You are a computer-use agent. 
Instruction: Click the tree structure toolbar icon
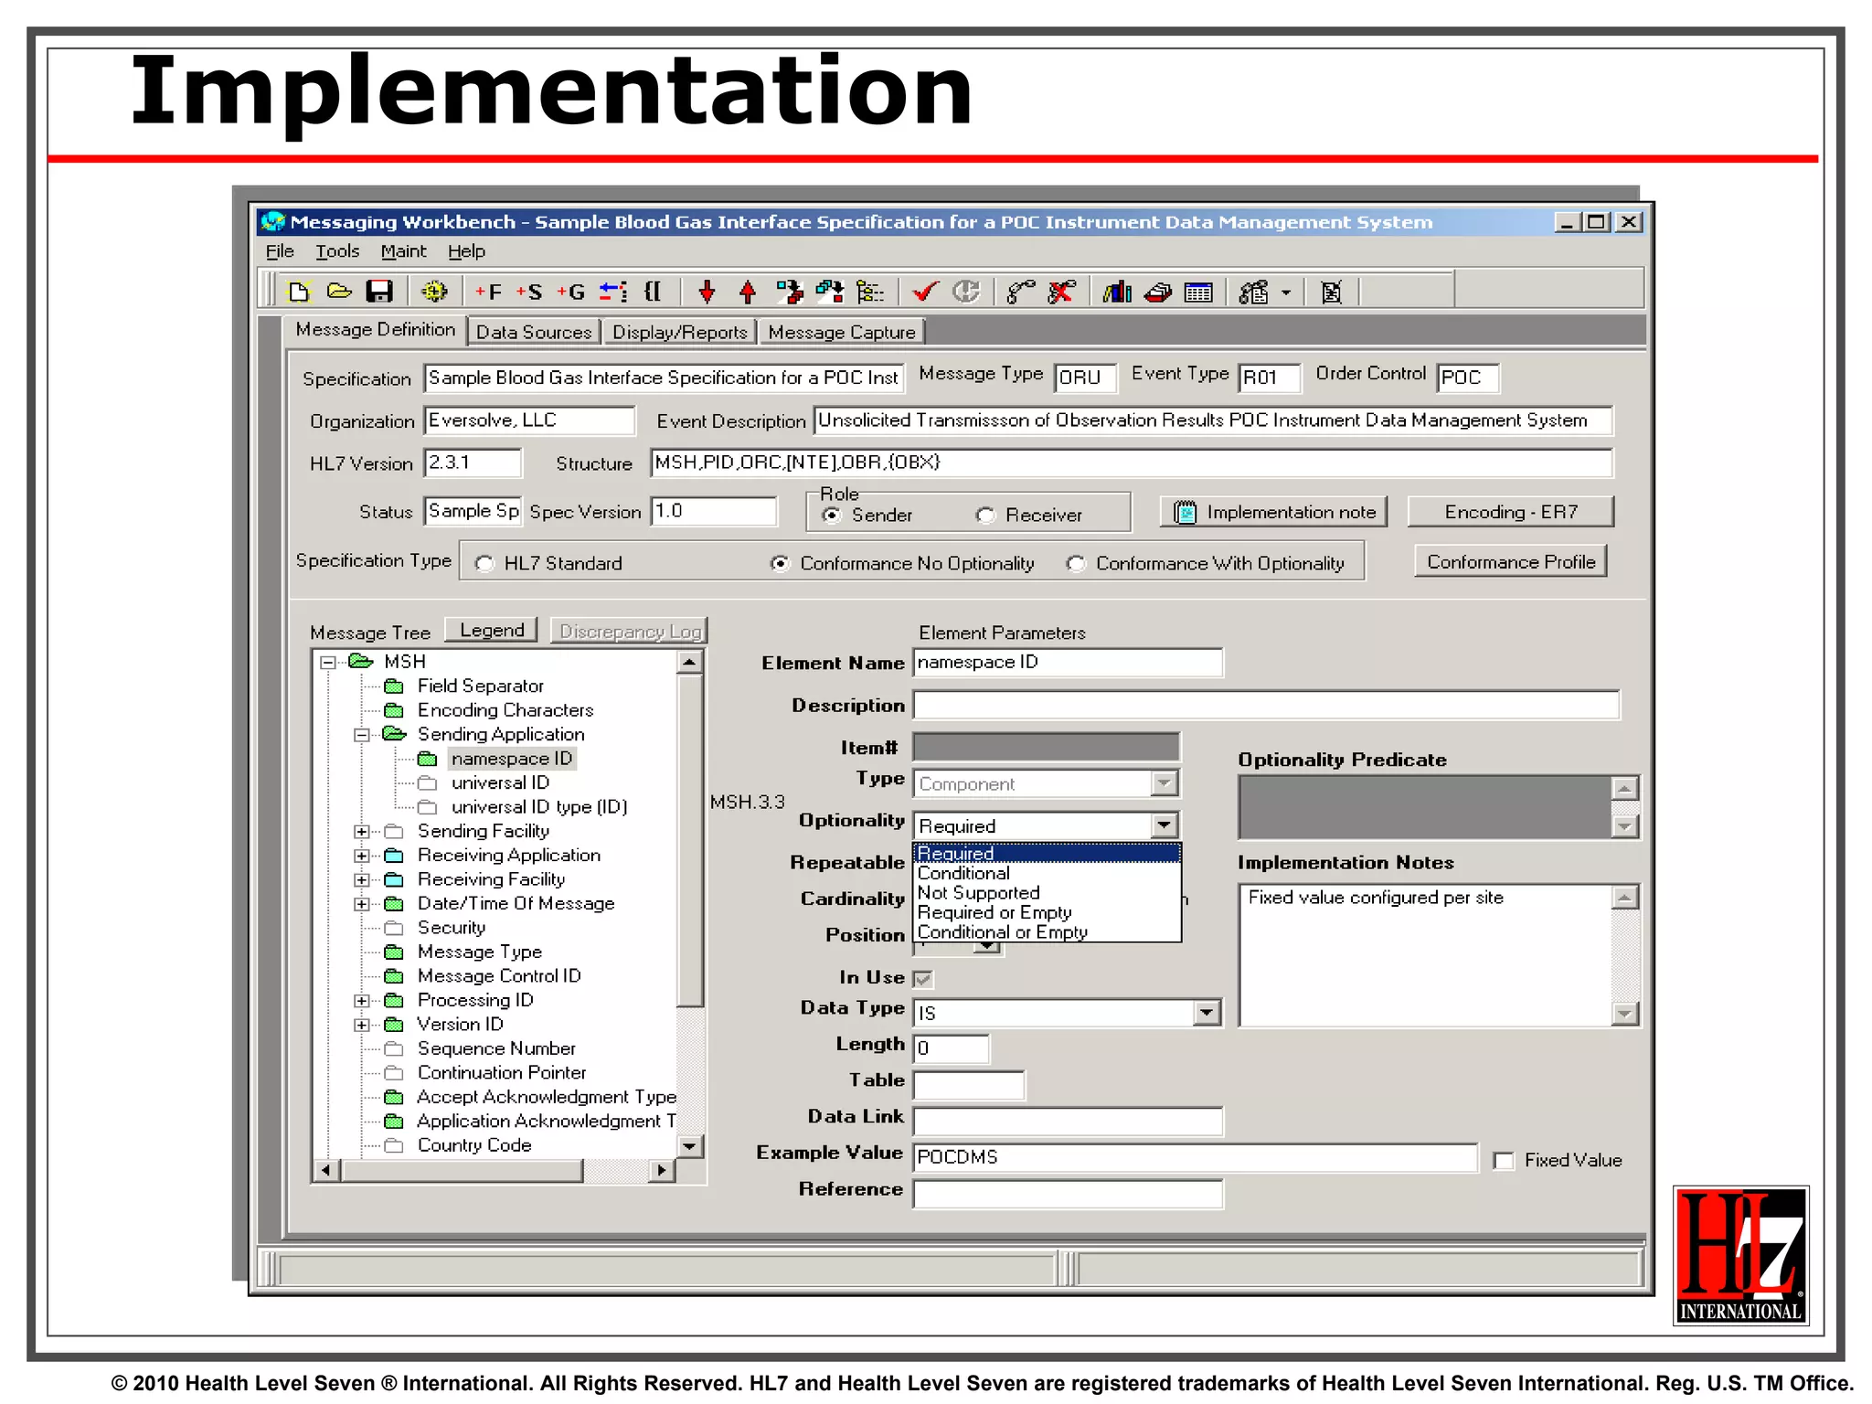870,292
